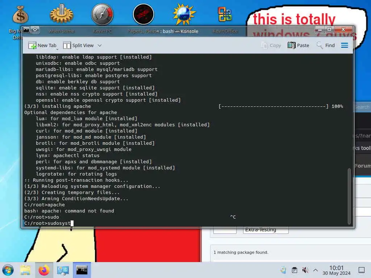Click 'bash: apache: command not found' line
This screenshot has width=371, height=278.
coord(69,211)
